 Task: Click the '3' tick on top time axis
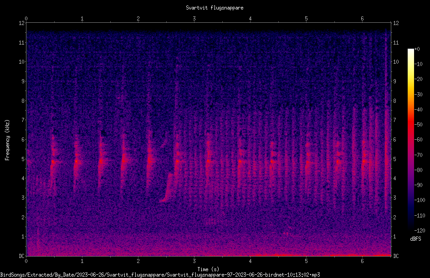point(194,19)
